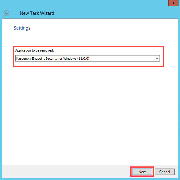180x180 pixels.
Task: Click the New Task Wizard title
Action: tap(37, 13)
